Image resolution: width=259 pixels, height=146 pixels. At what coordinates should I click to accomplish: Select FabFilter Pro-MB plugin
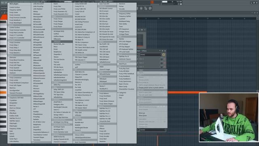click(105, 119)
